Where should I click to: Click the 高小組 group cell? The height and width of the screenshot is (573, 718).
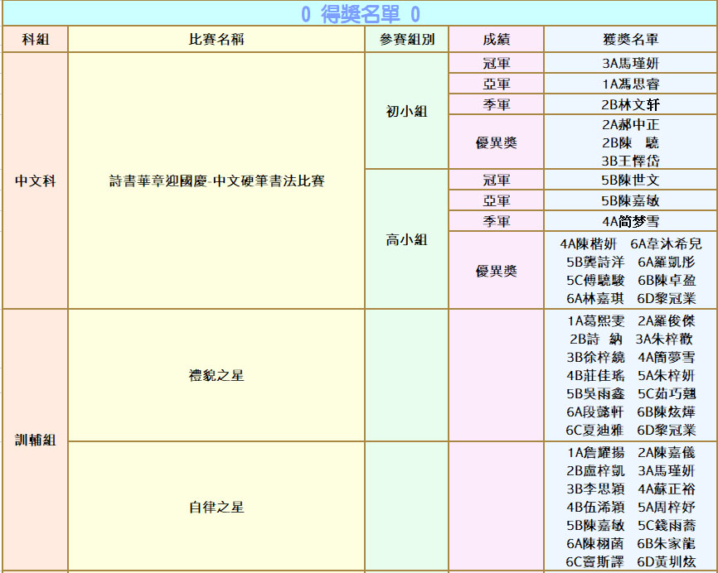point(406,239)
